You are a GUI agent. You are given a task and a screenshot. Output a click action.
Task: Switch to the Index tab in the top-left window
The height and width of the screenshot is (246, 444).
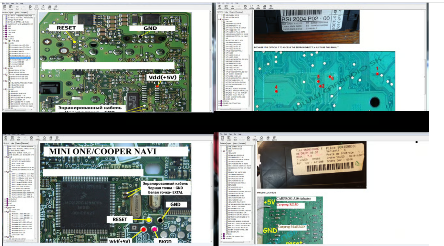[x=11, y=12]
